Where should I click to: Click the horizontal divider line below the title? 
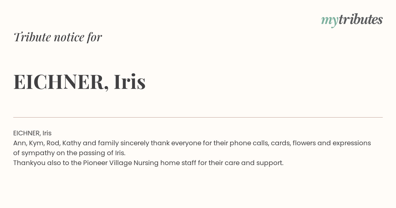[x=198, y=117]
